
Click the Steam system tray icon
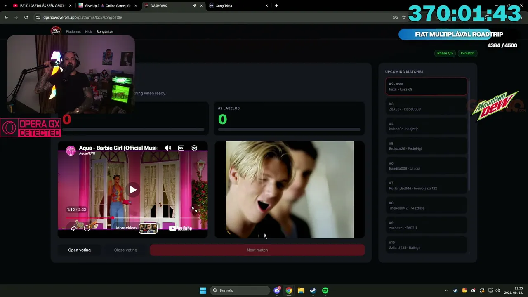(455, 290)
